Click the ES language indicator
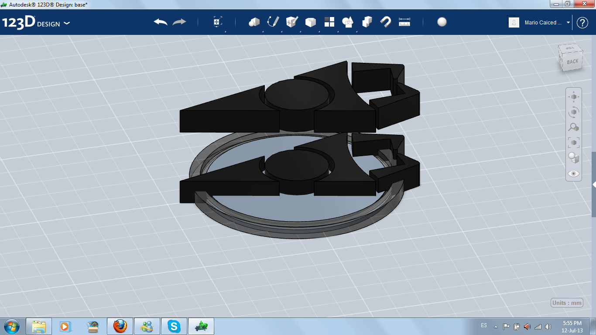The width and height of the screenshot is (596, 335). [x=484, y=325]
